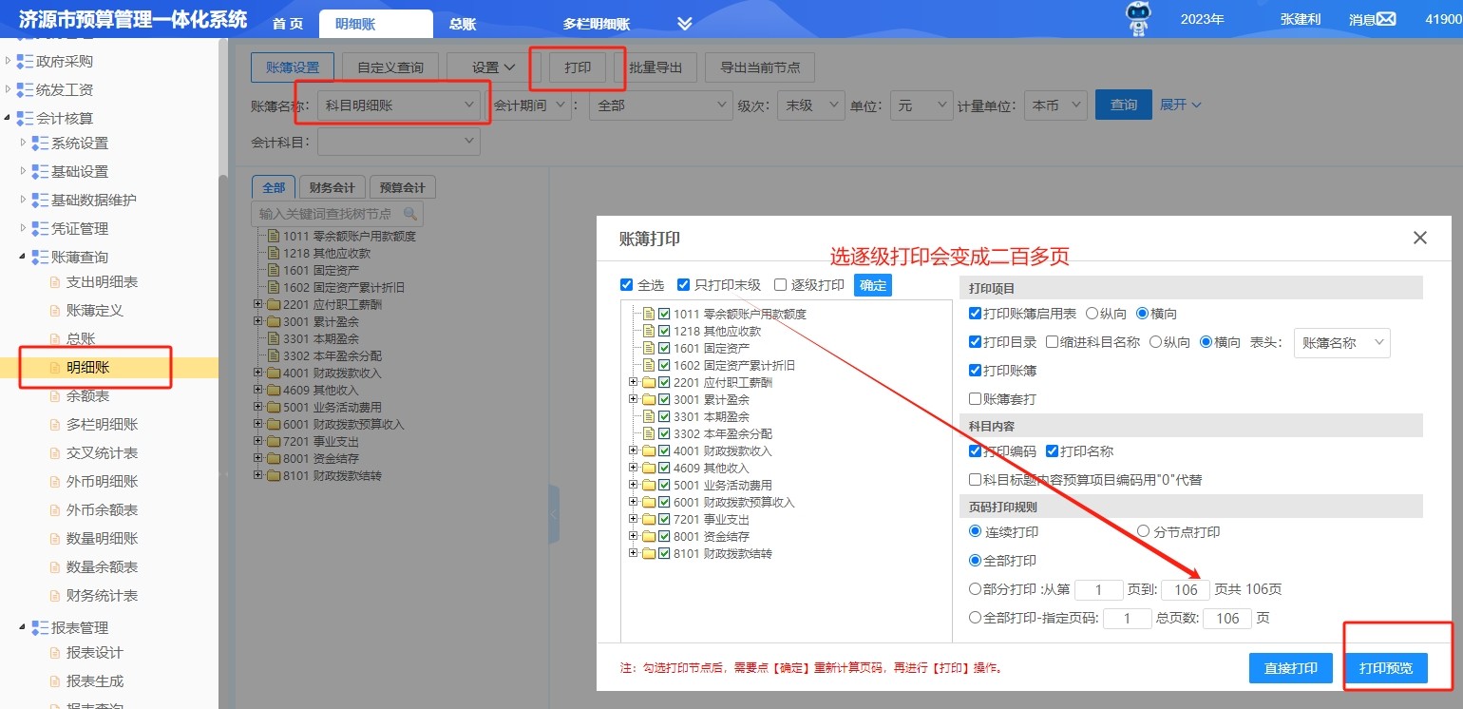
Task: Select the 分节点打印 radio button
Action: pyautogui.click(x=1144, y=532)
